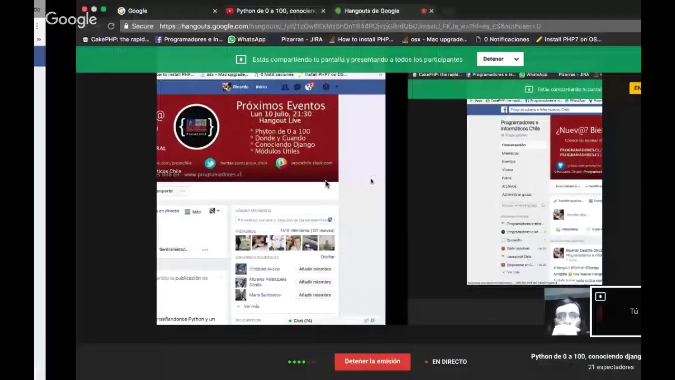Screen dimensions: 675x380
Task: Open the Install PHP7 on OS bookmark
Action: [568, 39]
